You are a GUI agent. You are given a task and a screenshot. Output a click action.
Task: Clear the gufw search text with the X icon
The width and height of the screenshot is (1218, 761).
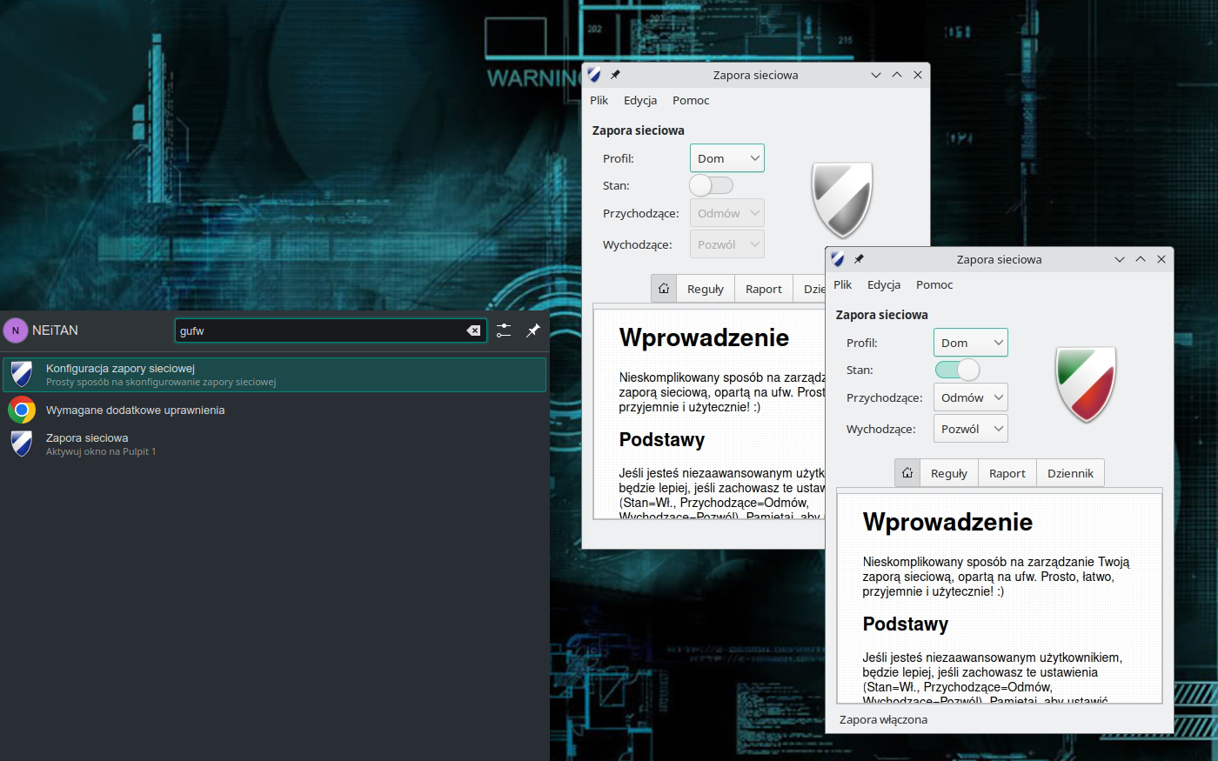click(473, 330)
